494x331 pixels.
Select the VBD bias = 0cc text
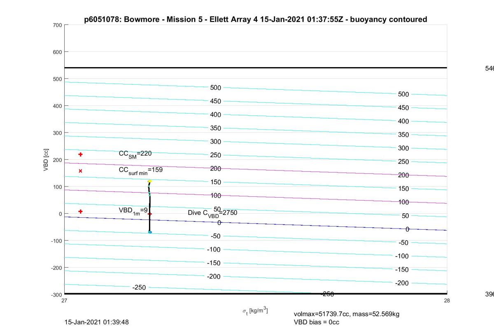click(x=317, y=322)
